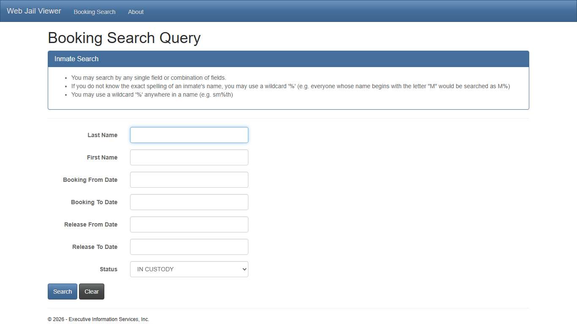Click the Booking Search Query page heading
577x324 pixels.
pyautogui.click(x=124, y=38)
